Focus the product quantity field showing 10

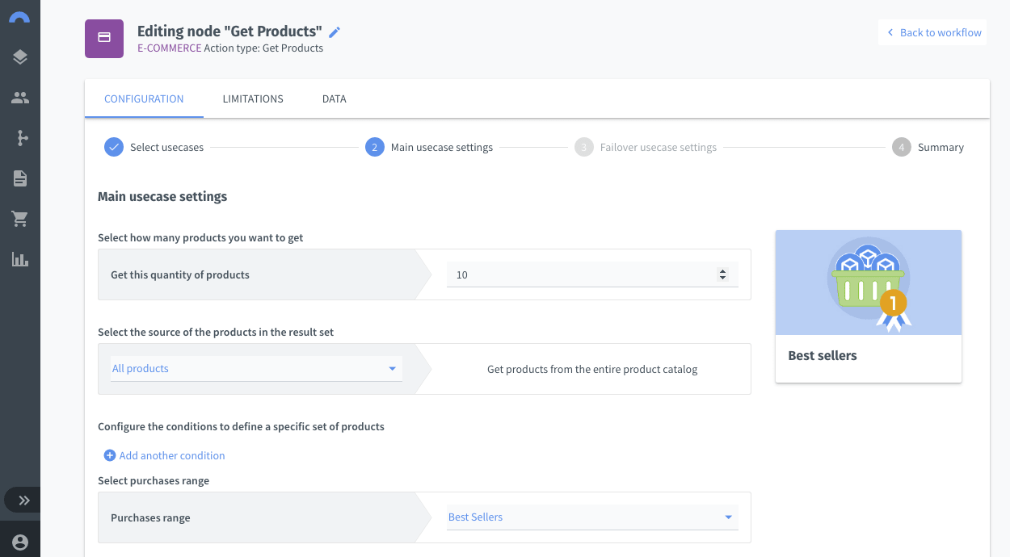[x=592, y=274]
